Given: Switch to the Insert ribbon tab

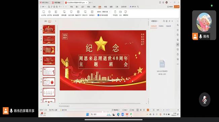Looking at the screenshot, I should pyautogui.click(x=77, y=7).
